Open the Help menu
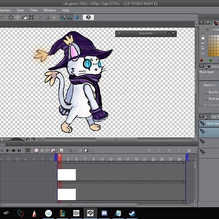219x219 pixels. [66, 10]
